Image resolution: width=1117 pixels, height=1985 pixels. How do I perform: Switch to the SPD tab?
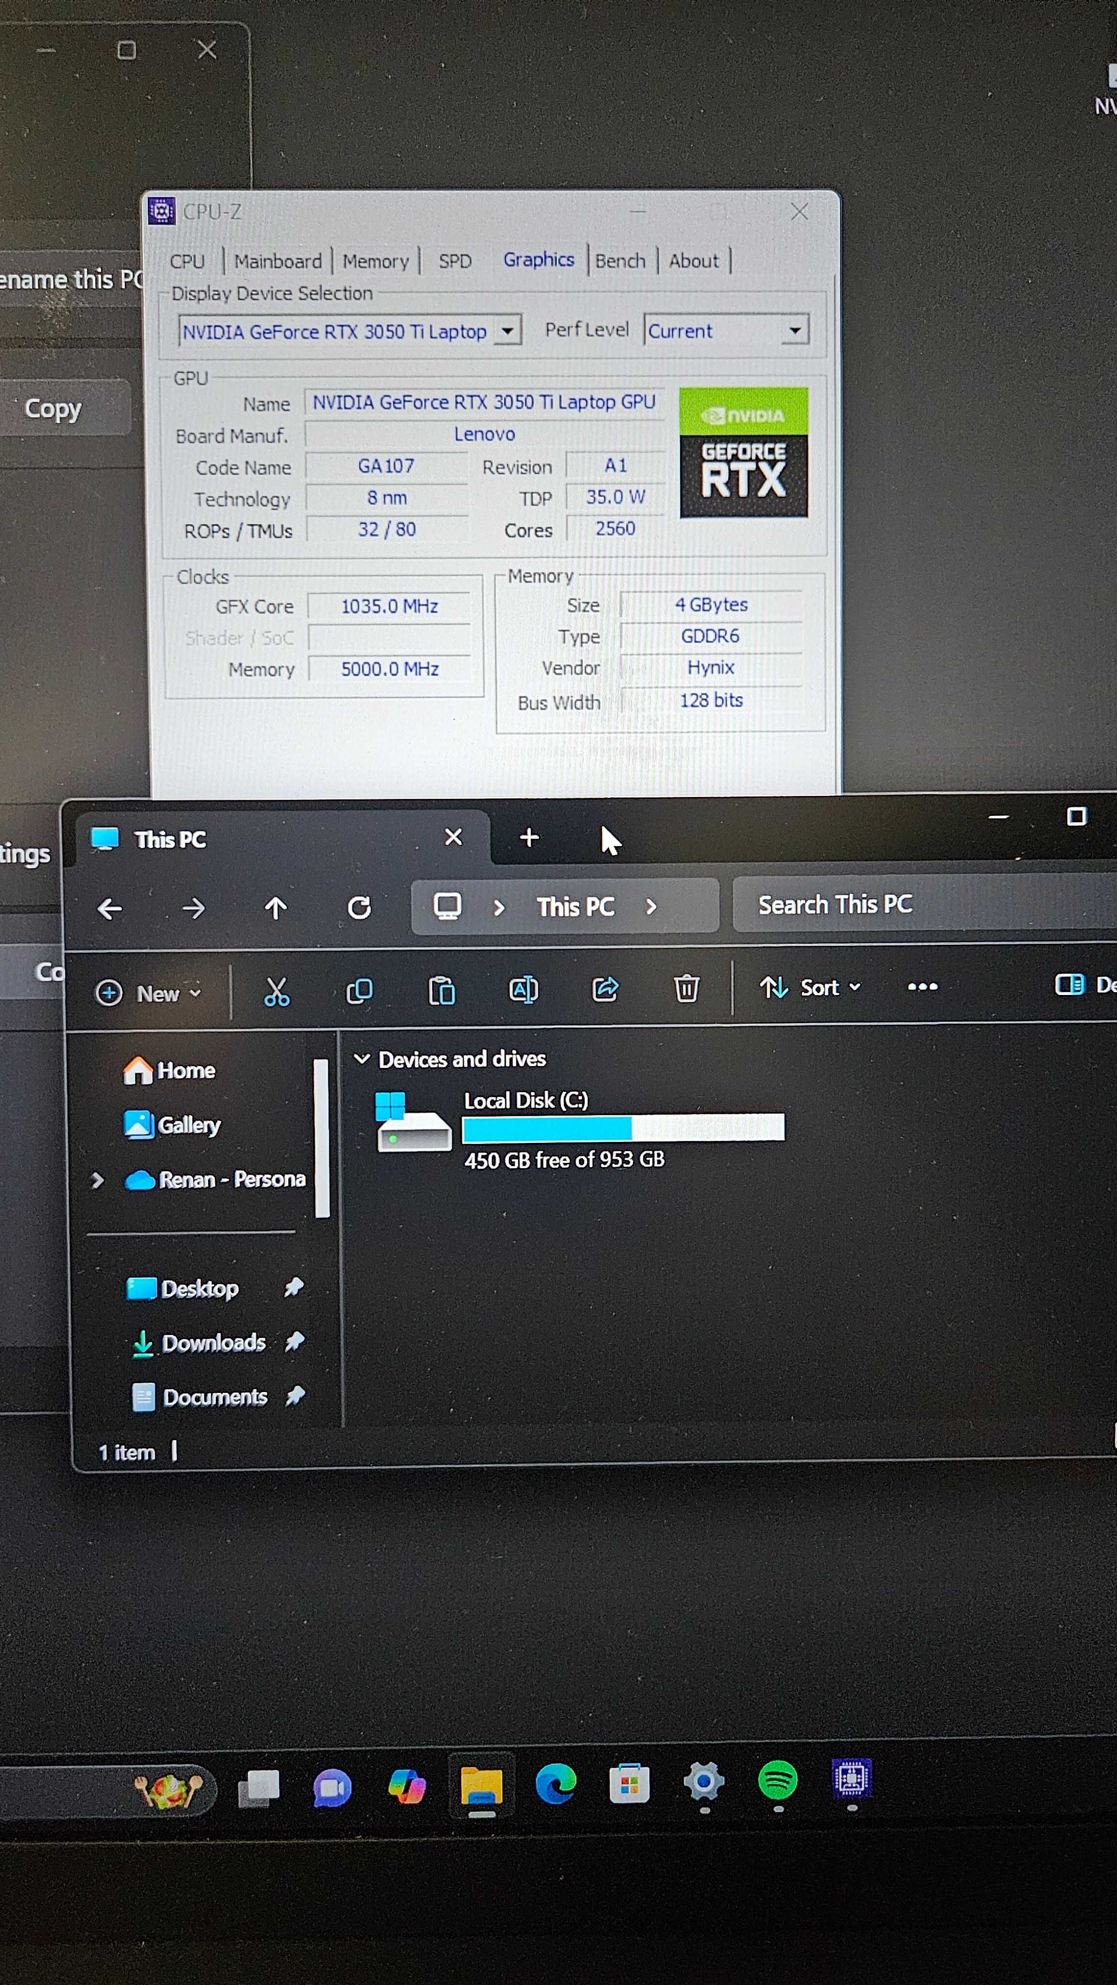tap(454, 261)
